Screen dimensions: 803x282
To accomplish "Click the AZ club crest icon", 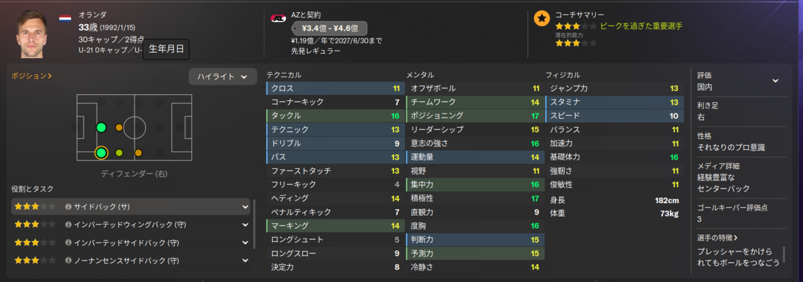I will [x=277, y=19].
